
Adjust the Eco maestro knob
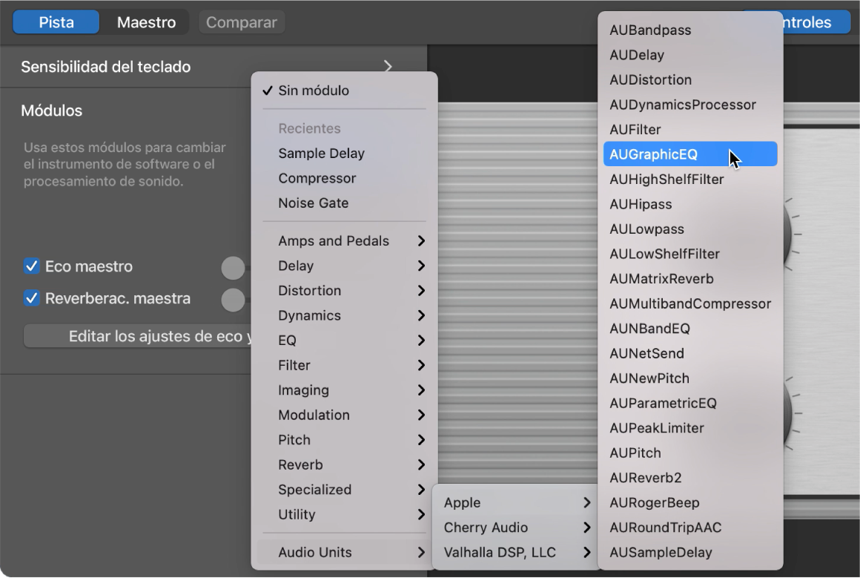click(234, 266)
